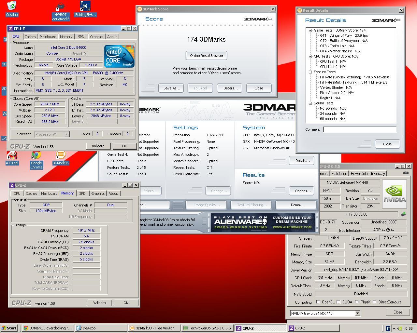Click the NVIDIA tray icon in taskbar

click(400, 328)
